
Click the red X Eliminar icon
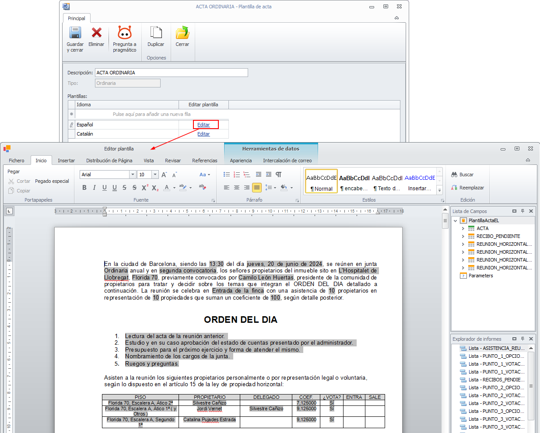click(96, 32)
